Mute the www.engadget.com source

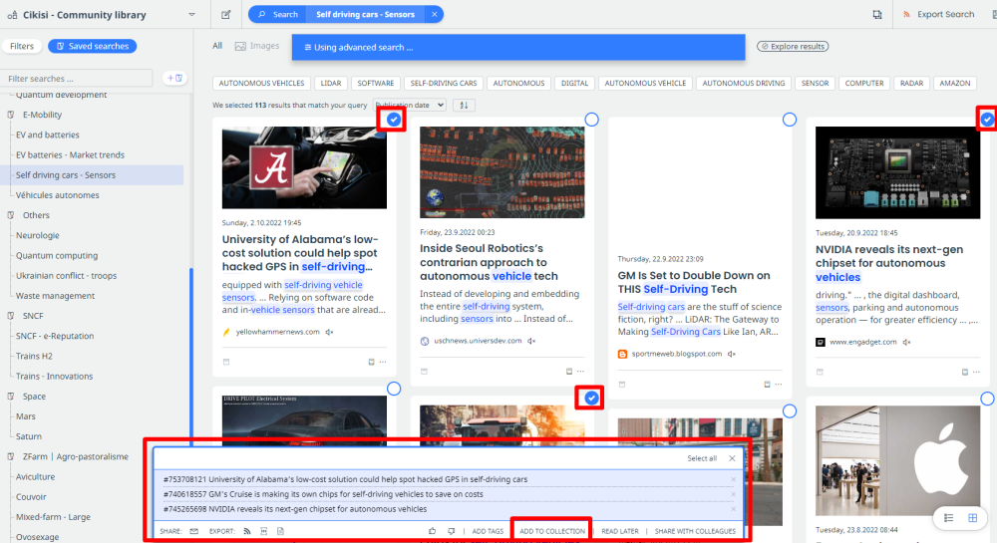tap(906, 343)
